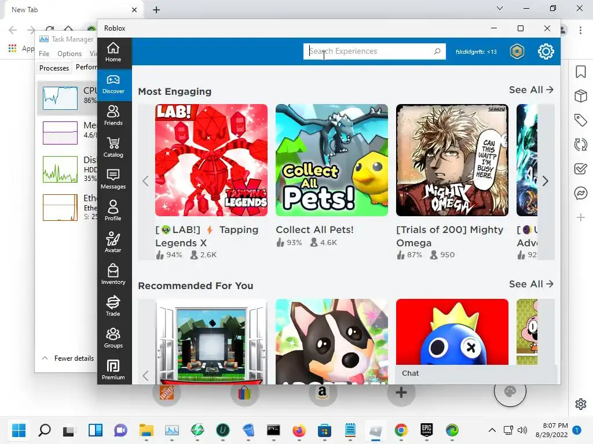
Task: Open Tapping Legends X thumbnail
Action: pyautogui.click(x=211, y=160)
